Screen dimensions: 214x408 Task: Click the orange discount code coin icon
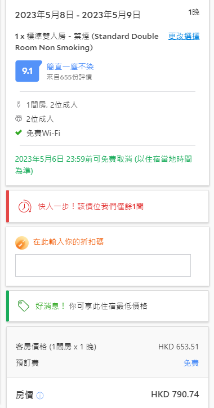pyautogui.click(x=22, y=243)
